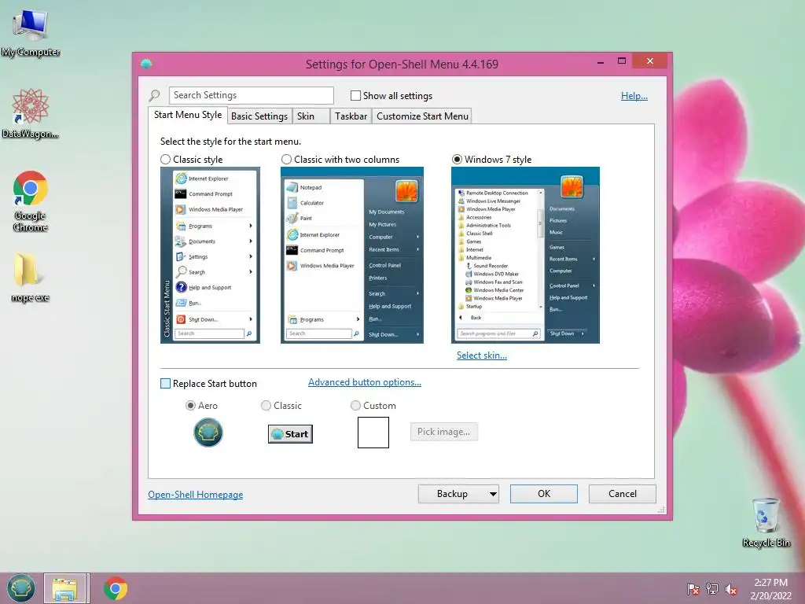Click the Classic with two columns preview

click(352, 256)
